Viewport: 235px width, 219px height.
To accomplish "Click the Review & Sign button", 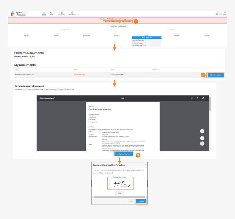I will point(215,75).
